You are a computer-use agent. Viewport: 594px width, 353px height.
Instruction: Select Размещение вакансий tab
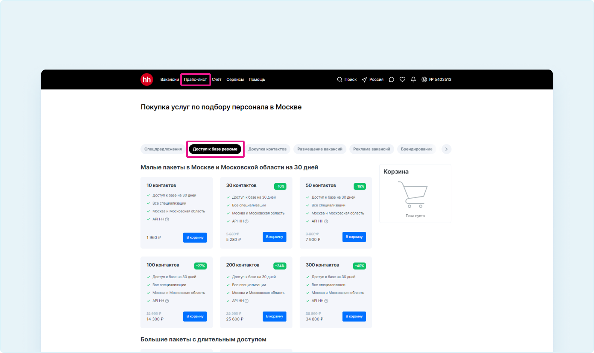[320, 149]
